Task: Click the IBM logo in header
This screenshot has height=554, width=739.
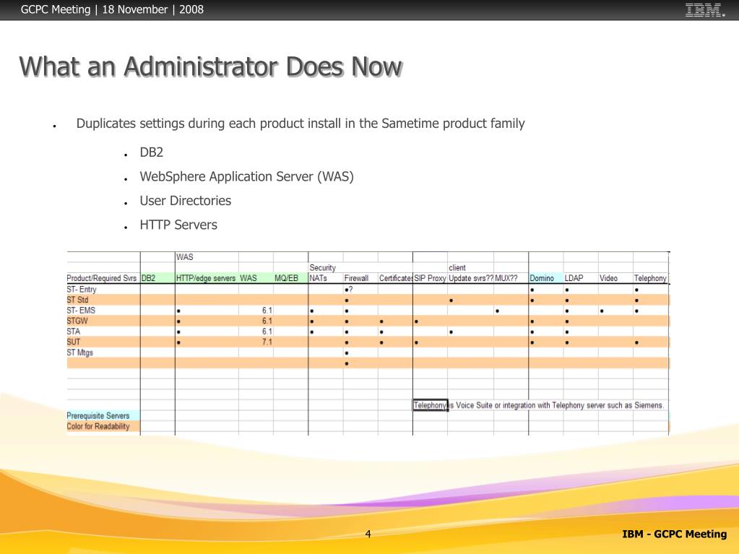Action: pos(704,10)
